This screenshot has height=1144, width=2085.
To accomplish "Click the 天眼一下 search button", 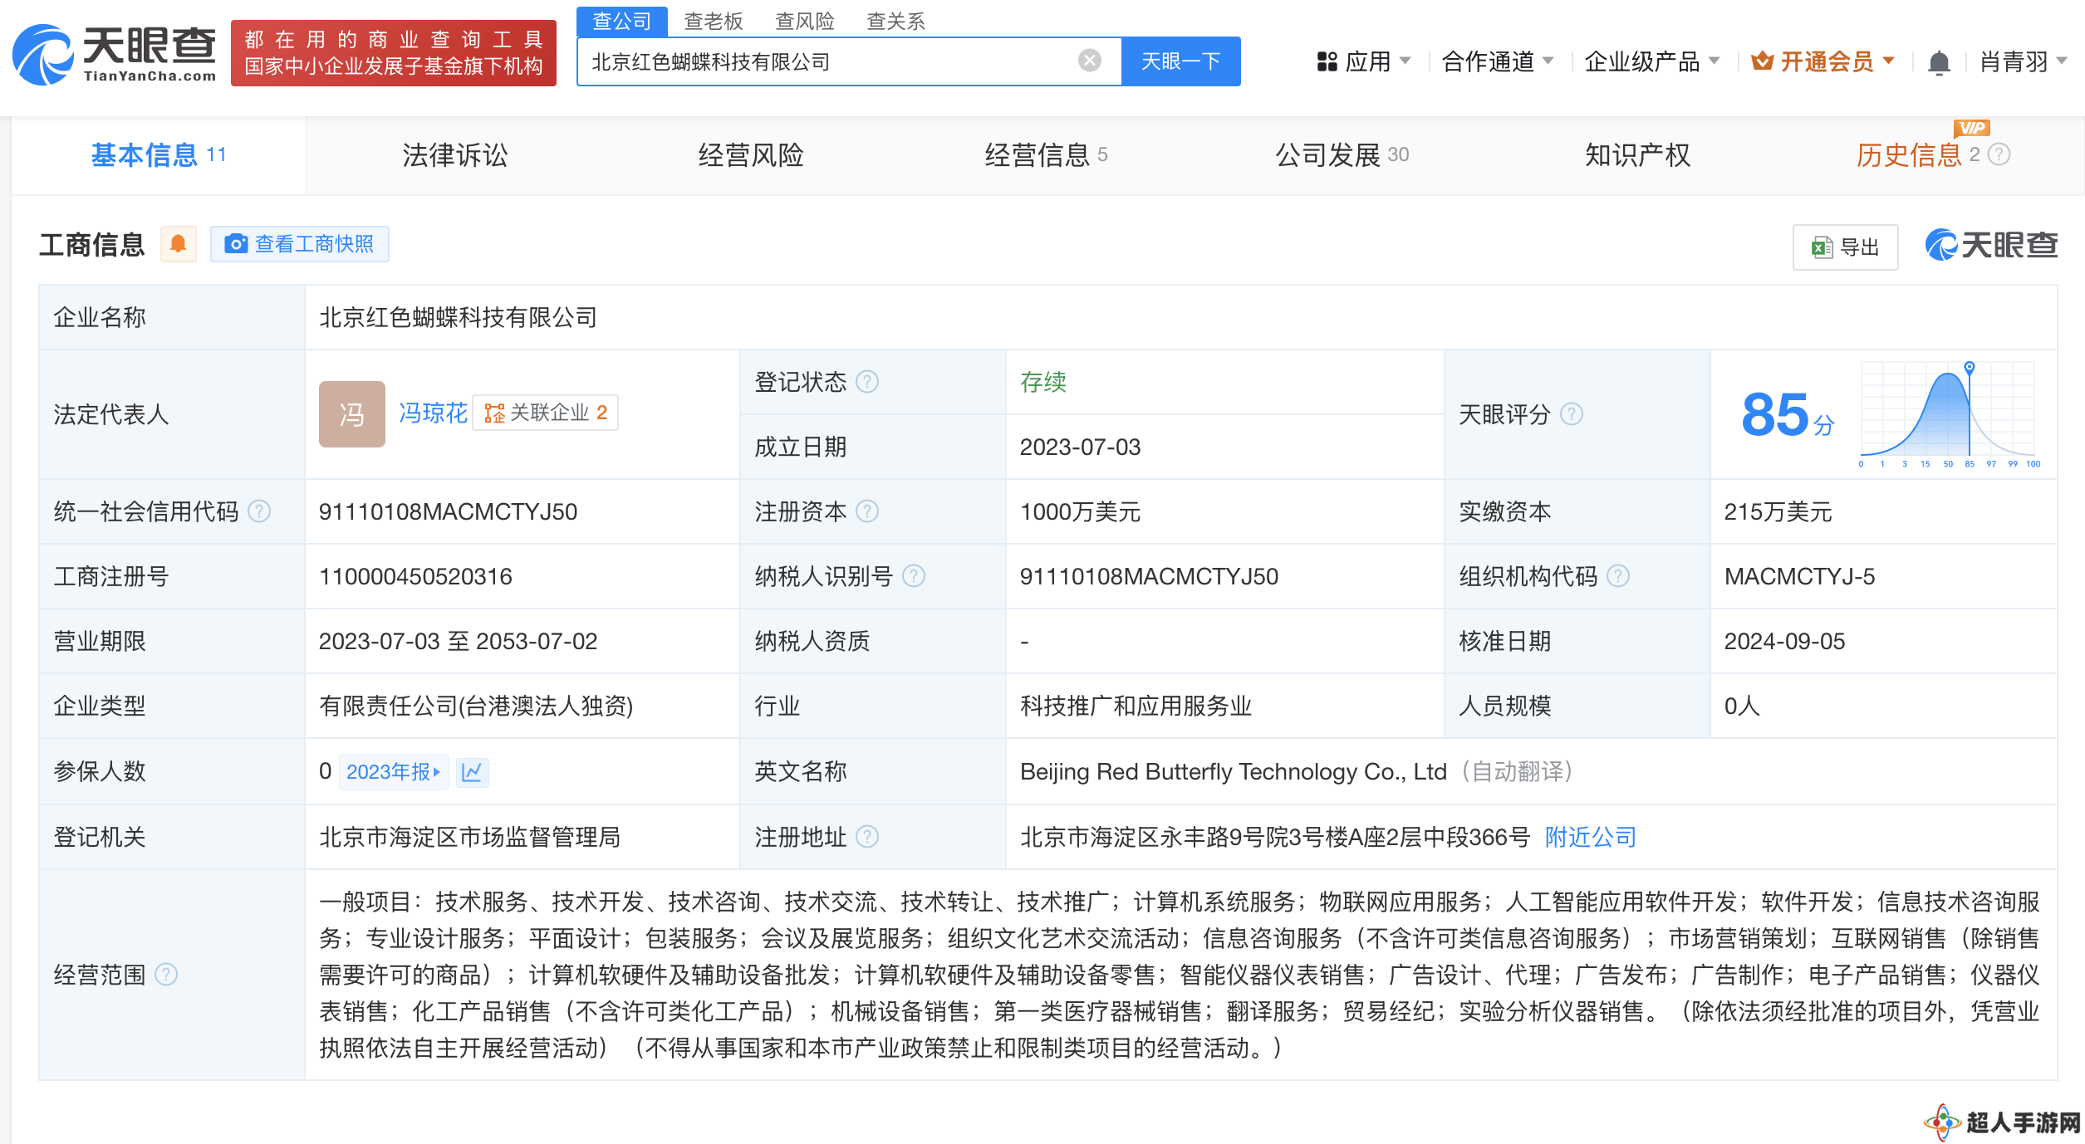I will 1180,61.
